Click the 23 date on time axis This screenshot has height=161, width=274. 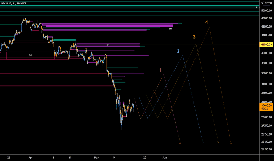(x=145, y=158)
